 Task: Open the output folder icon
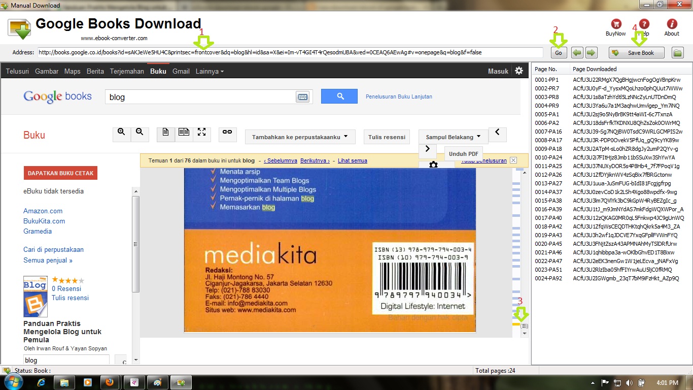[x=678, y=53]
